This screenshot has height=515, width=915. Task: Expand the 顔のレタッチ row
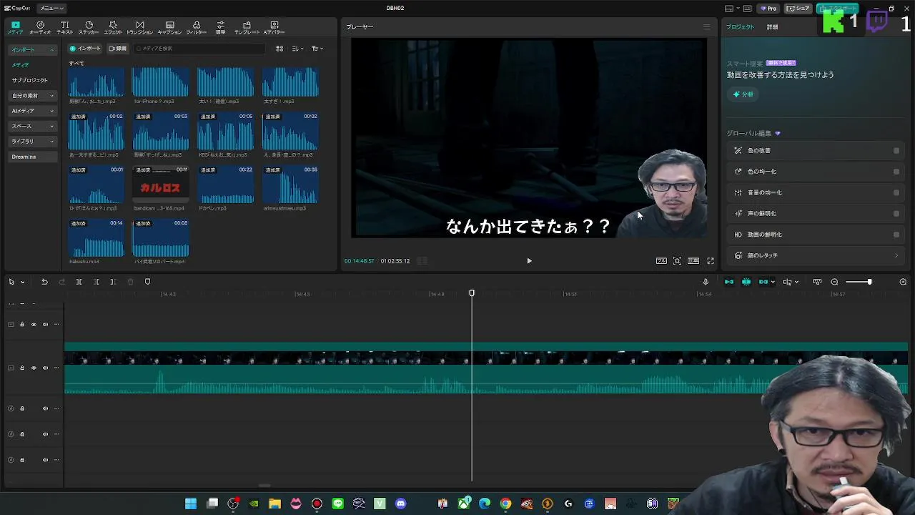[815, 255]
